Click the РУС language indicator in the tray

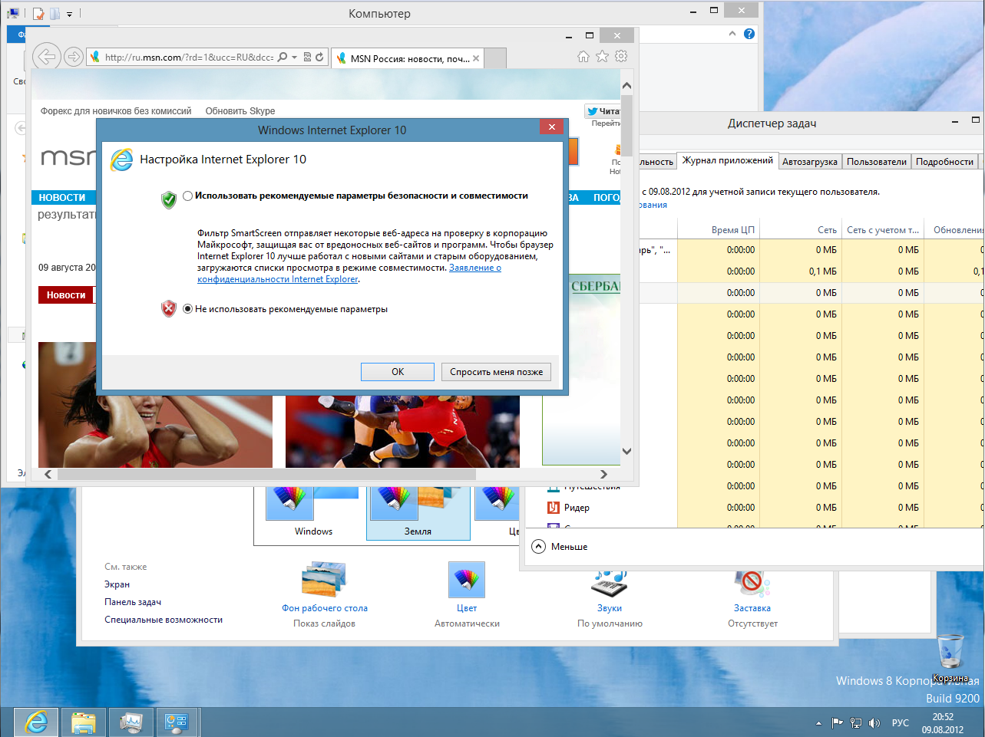click(901, 722)
